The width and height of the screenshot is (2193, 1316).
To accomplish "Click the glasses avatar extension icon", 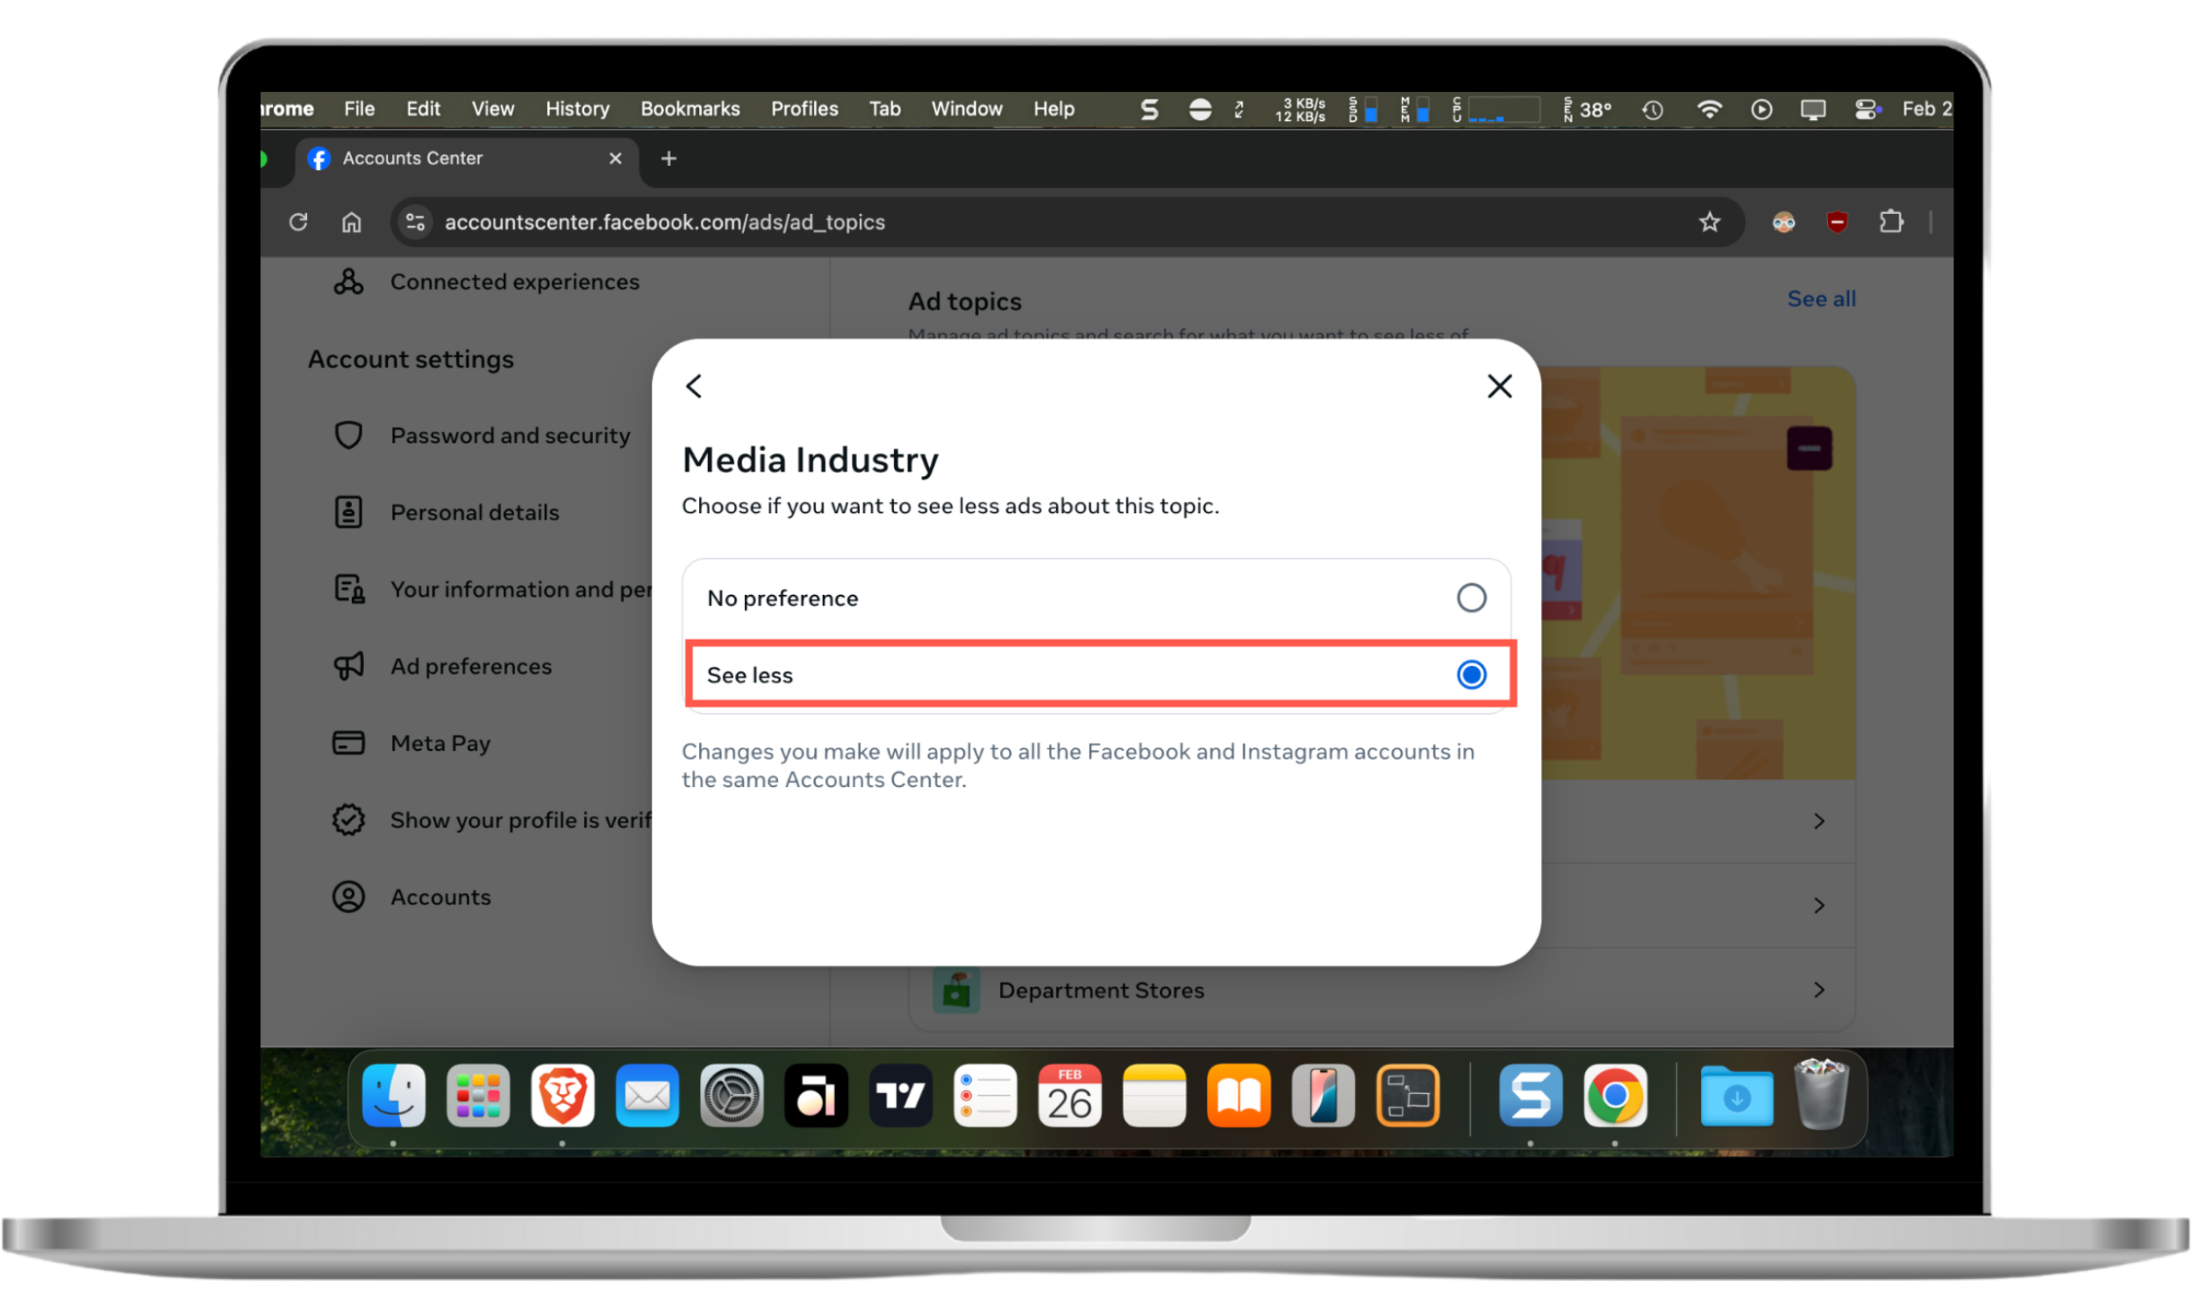I will (1783, 222).
